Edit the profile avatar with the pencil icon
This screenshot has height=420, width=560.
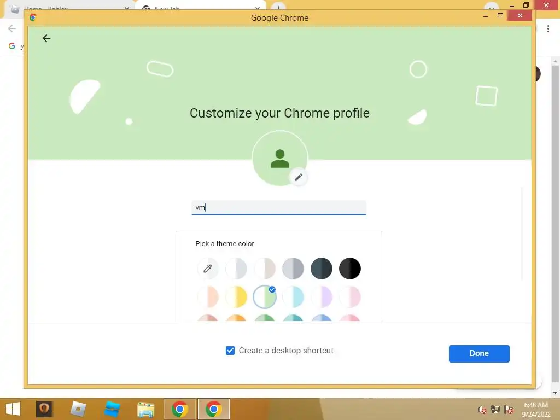[299, 177]
